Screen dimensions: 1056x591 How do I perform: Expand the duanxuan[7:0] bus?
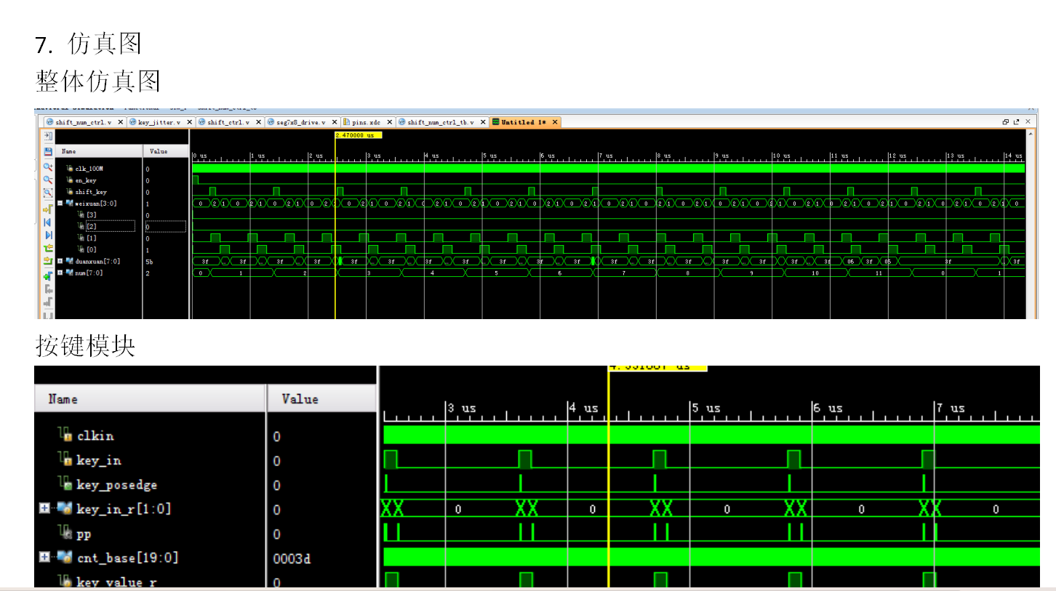[60, 261]
